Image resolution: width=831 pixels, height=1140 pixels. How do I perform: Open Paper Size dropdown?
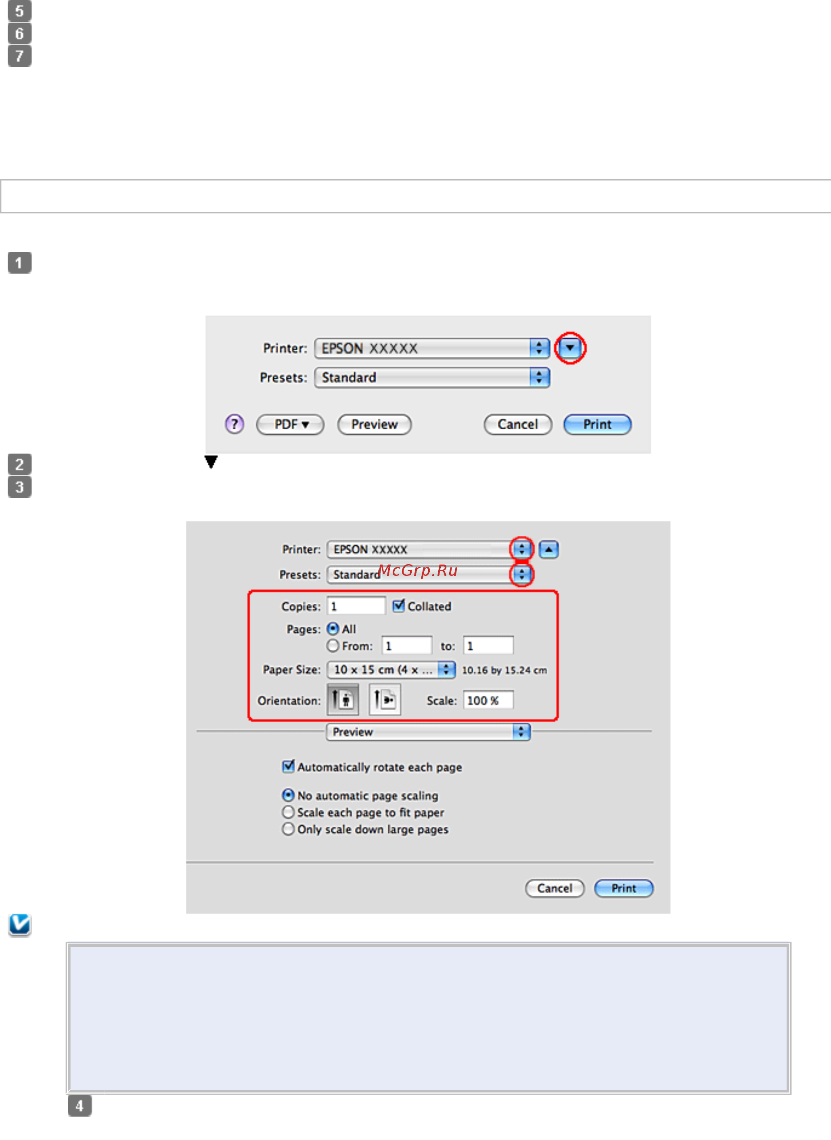391,669
